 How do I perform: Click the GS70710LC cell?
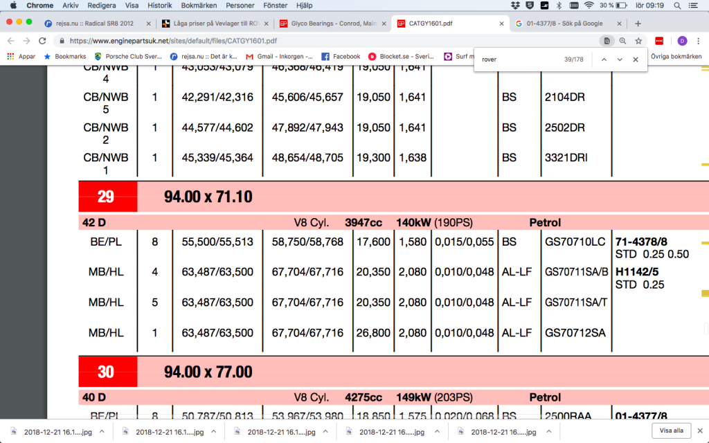coord(575,242)
